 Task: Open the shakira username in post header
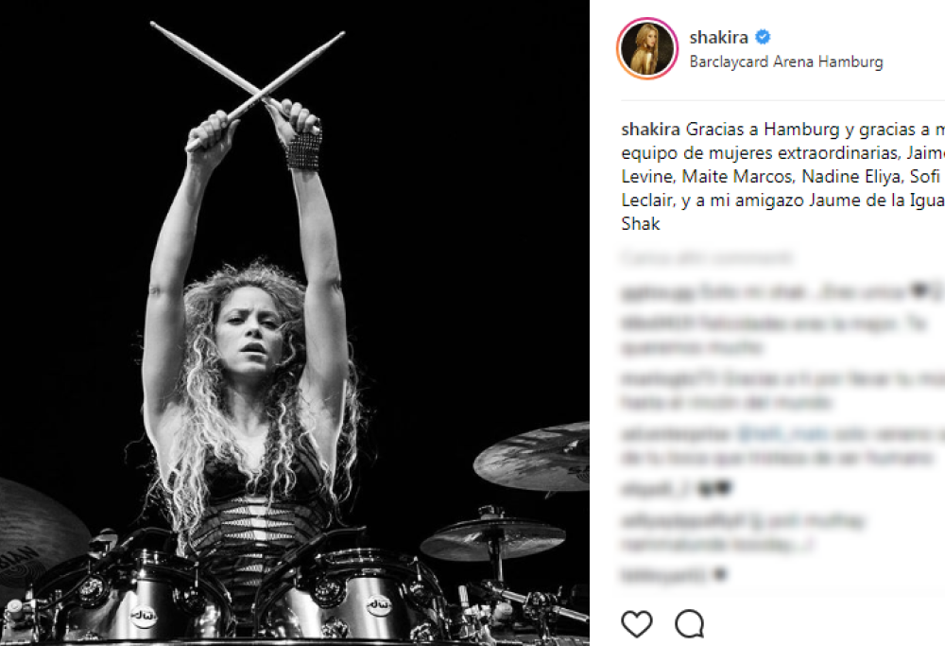pos(718,38)
